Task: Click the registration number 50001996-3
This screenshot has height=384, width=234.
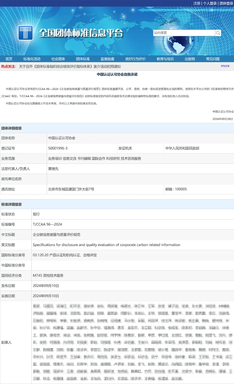Action: [x=58, y=148]
